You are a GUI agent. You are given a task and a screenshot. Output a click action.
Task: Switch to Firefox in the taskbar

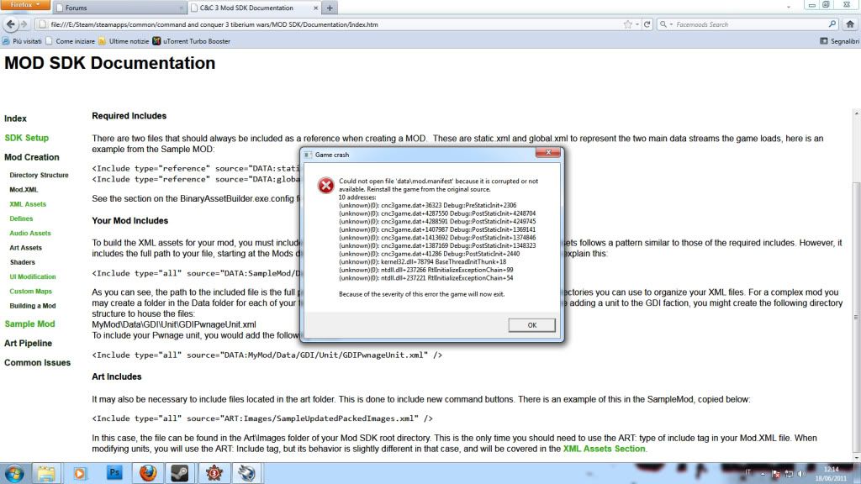coord(148,473)
